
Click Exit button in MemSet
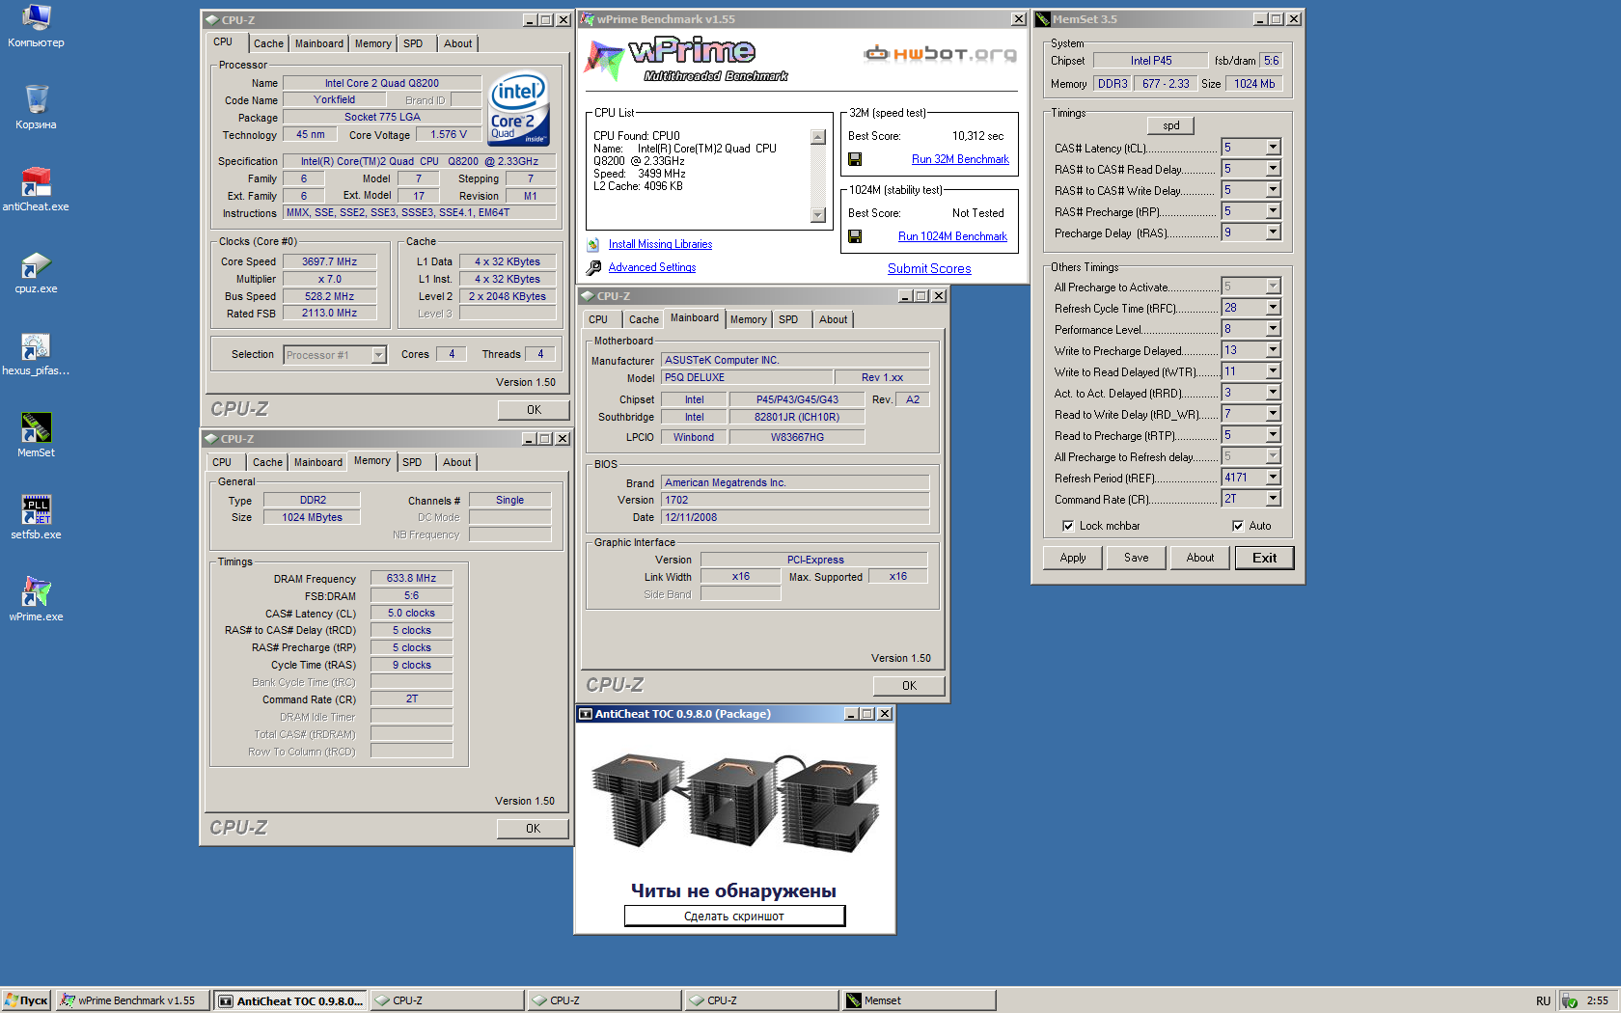(1264, 558)
